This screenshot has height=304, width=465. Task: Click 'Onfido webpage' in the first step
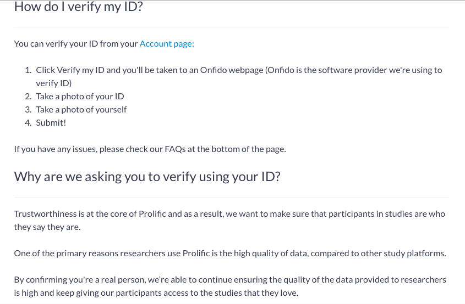click(232, 70)
